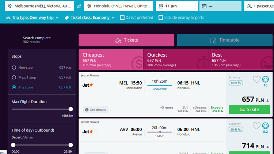Screen dimensions: 274x154
Task: Save the 714 PLN flight with heart icon
Action: tap(256, 125)
